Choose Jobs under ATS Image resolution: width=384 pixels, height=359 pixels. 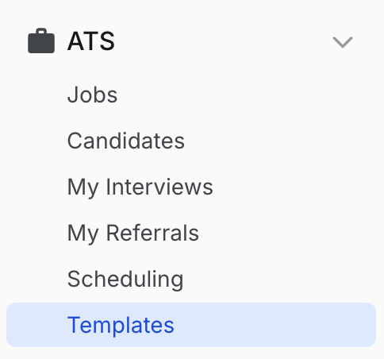click(x=92, y=95)
